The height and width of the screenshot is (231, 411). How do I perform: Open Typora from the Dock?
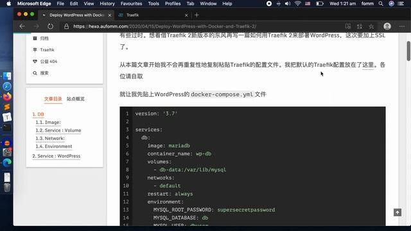coord(7,117)
